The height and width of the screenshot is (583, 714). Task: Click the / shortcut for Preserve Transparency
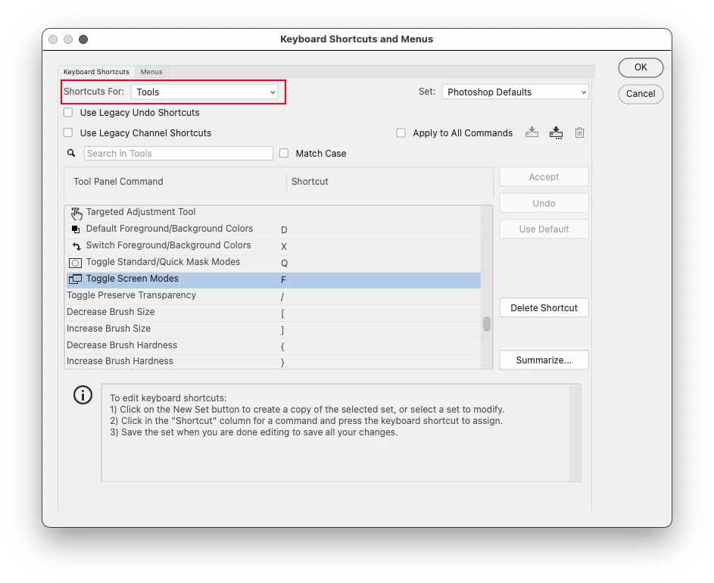(x=282, y=297)
